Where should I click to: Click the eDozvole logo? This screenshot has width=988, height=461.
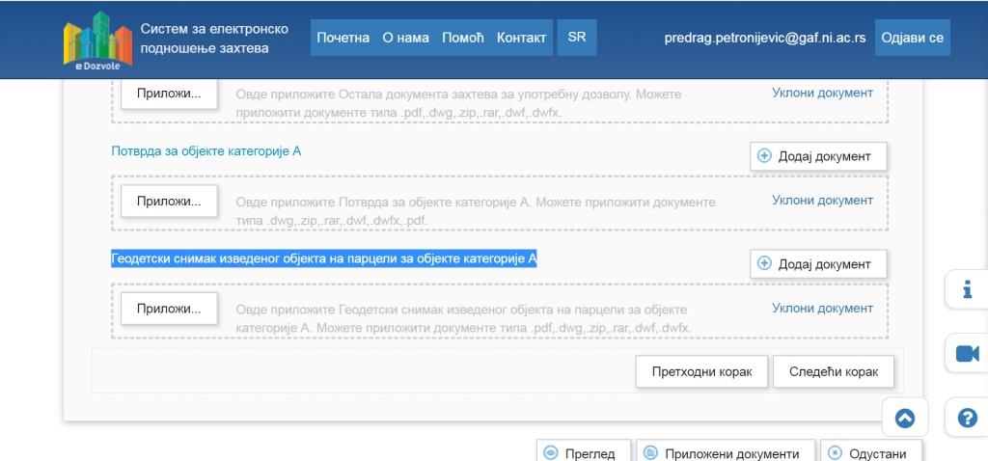(96, 41)
